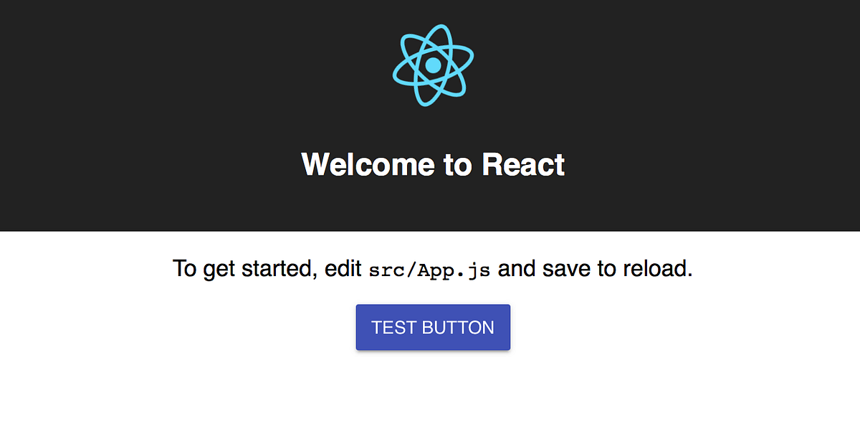This screenshot has height=436, width=860.
Task: Click inside the TEST BUTTON label text
Action: point(432,327)
